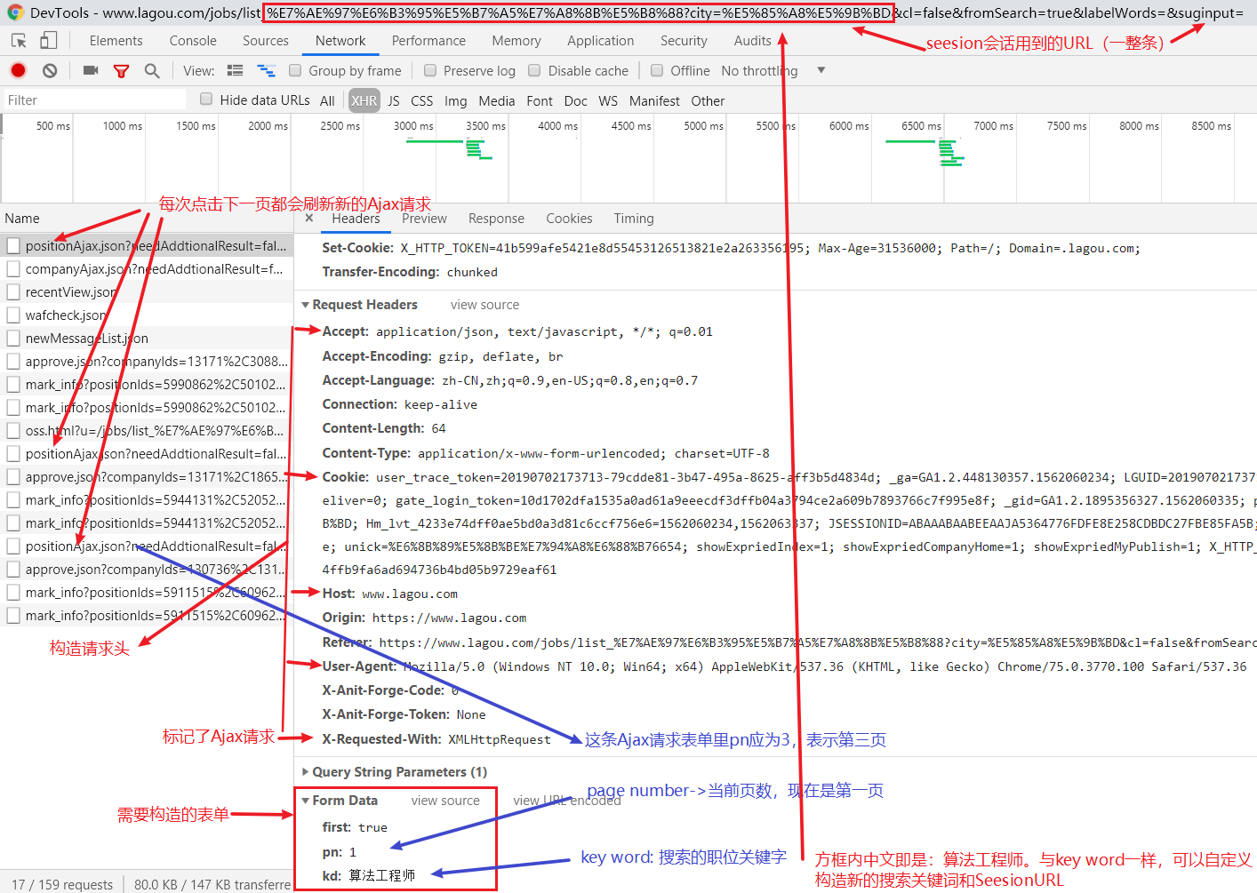
Task: Open the Memory tab
Action: 516,41
